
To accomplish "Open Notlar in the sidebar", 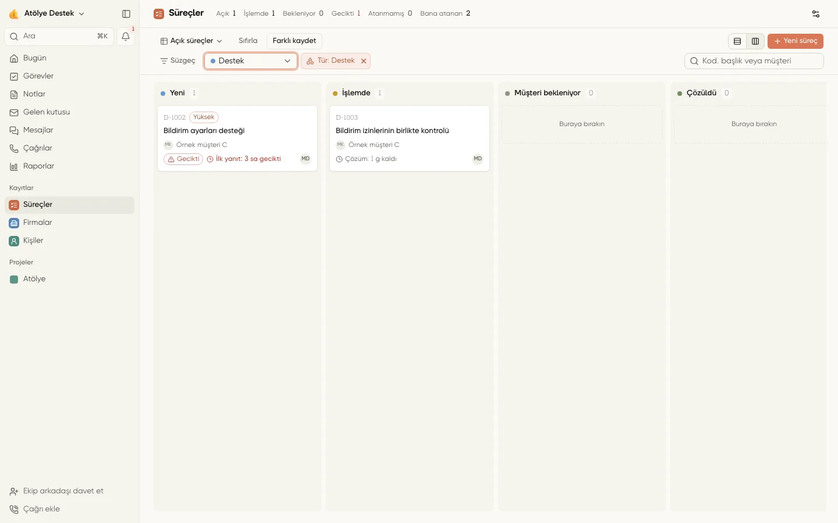I will pyautogui.click(x=69, y=94).
